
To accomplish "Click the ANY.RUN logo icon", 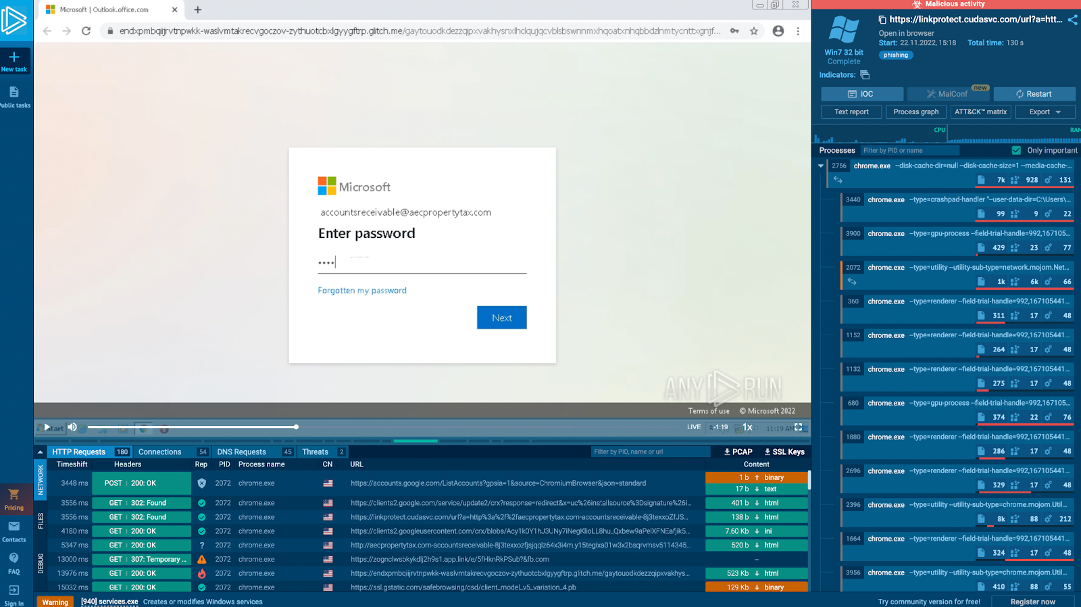I will pos(14,20).
